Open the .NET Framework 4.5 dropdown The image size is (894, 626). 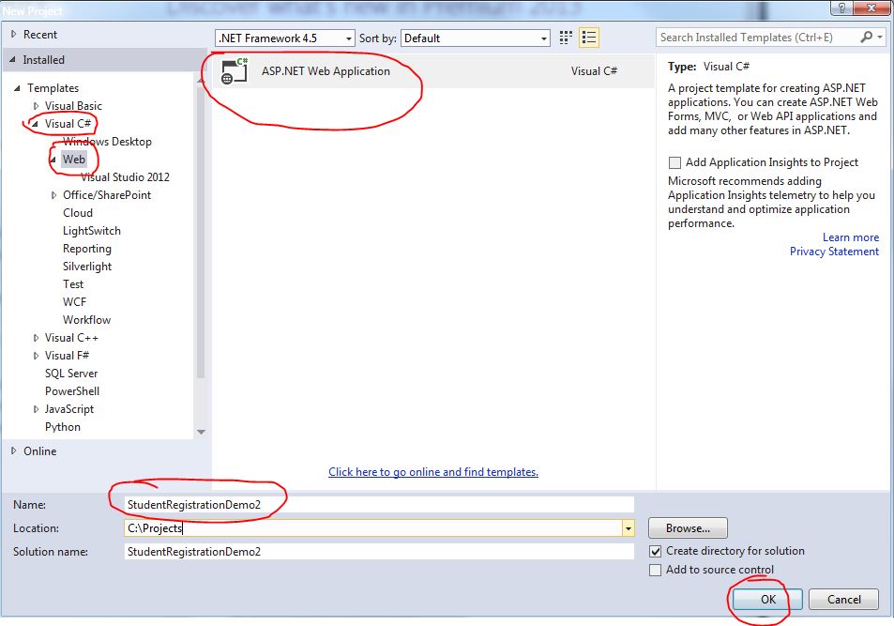click(285, 38)
